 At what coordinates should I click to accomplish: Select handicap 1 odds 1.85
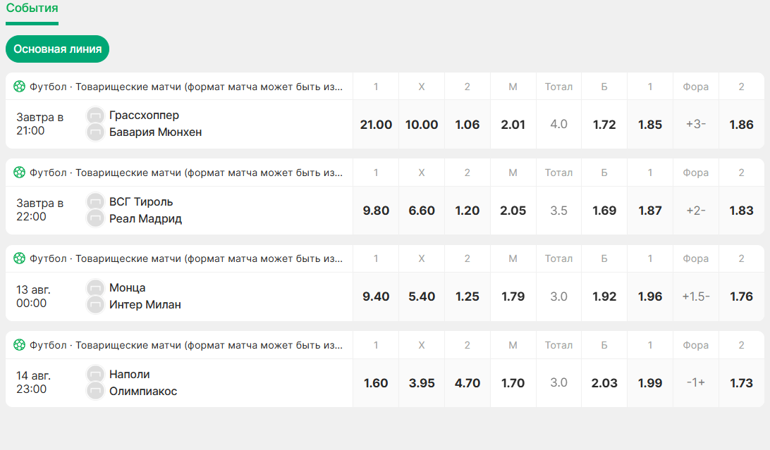(x=649, y=125)
